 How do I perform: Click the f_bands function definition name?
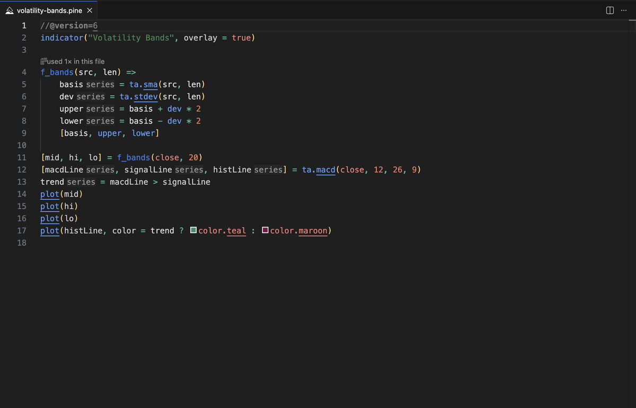pyautogui.click(x=57, y=72)
